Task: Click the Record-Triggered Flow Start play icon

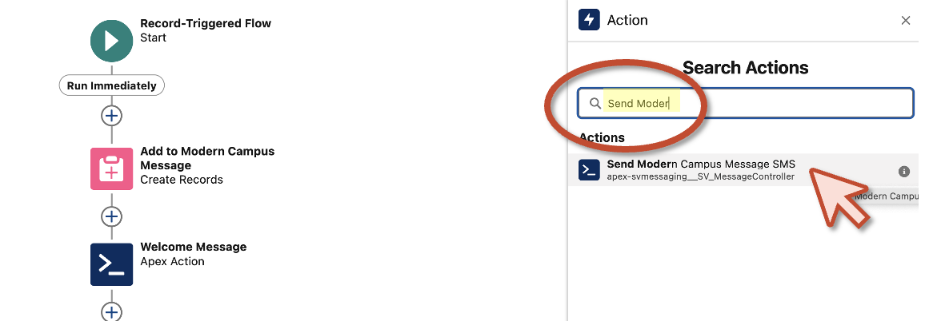Action: (111, 41)
